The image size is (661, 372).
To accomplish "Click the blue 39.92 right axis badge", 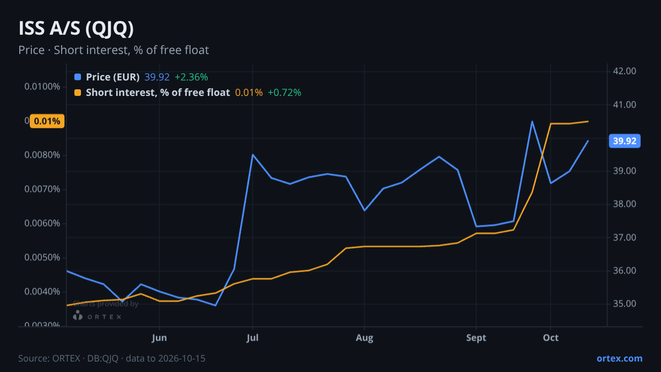I will pyautogui.click(x=625, y=141).
